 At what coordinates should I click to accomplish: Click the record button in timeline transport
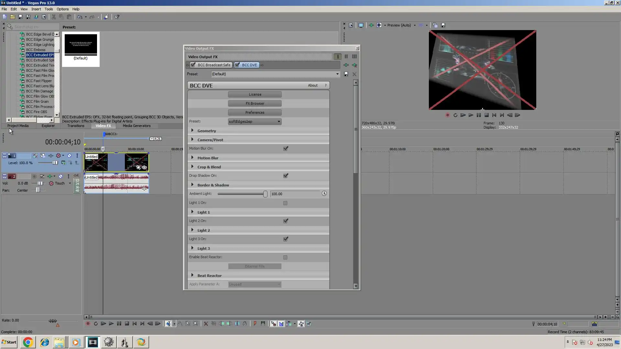point(88,323)
